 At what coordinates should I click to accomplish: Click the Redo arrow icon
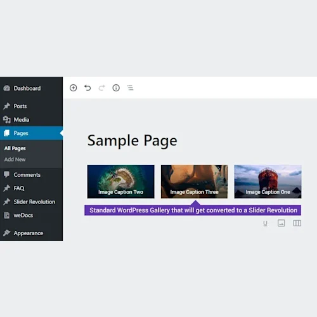(x=102, y=87)
